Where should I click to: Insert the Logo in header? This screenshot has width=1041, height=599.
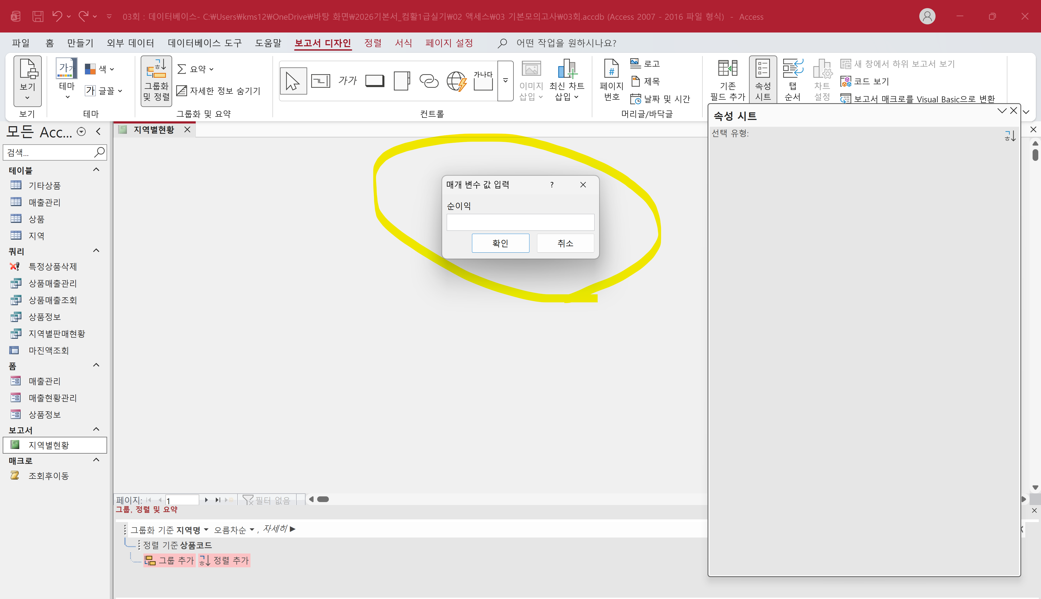pos(645,63)
